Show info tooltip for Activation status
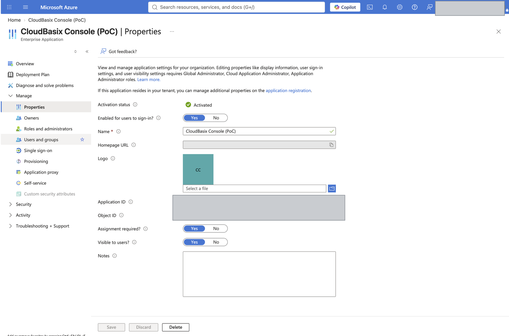This screenshot has height=336, width=509. pos(135,105)
